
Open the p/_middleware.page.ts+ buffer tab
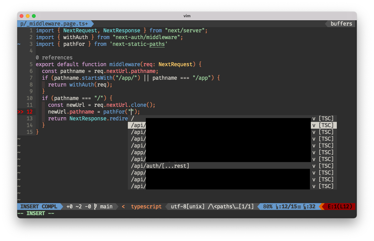[x=54, y=24]
